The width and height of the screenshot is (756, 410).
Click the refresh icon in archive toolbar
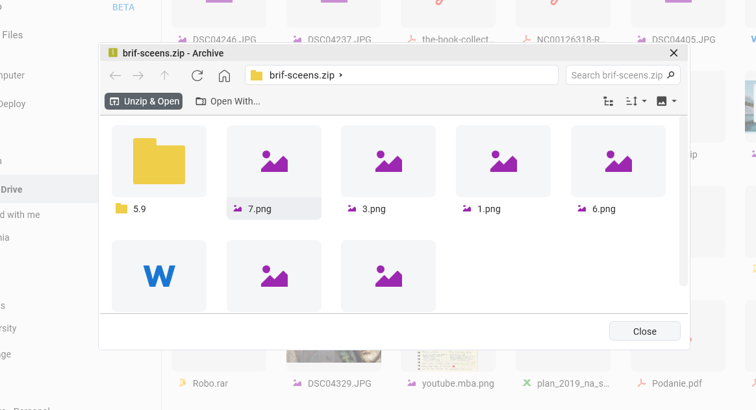[197, 75]
